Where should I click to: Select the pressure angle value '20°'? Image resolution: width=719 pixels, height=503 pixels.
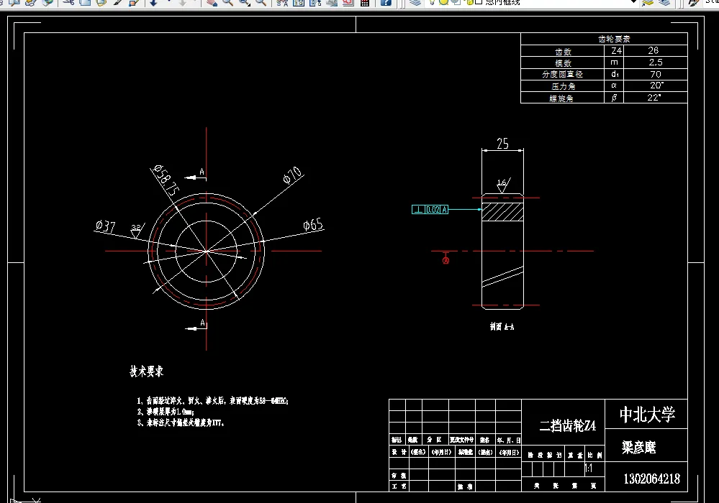coord(656,86)
